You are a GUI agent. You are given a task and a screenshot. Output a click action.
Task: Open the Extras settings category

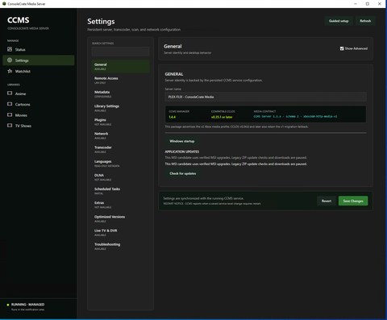point(120,205)
